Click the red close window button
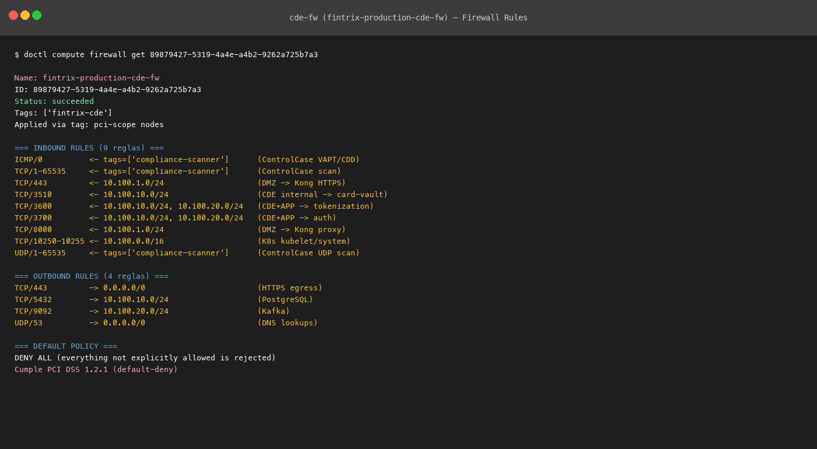The height and width of the screenshot is (449, 817). [x=13, y=15]
